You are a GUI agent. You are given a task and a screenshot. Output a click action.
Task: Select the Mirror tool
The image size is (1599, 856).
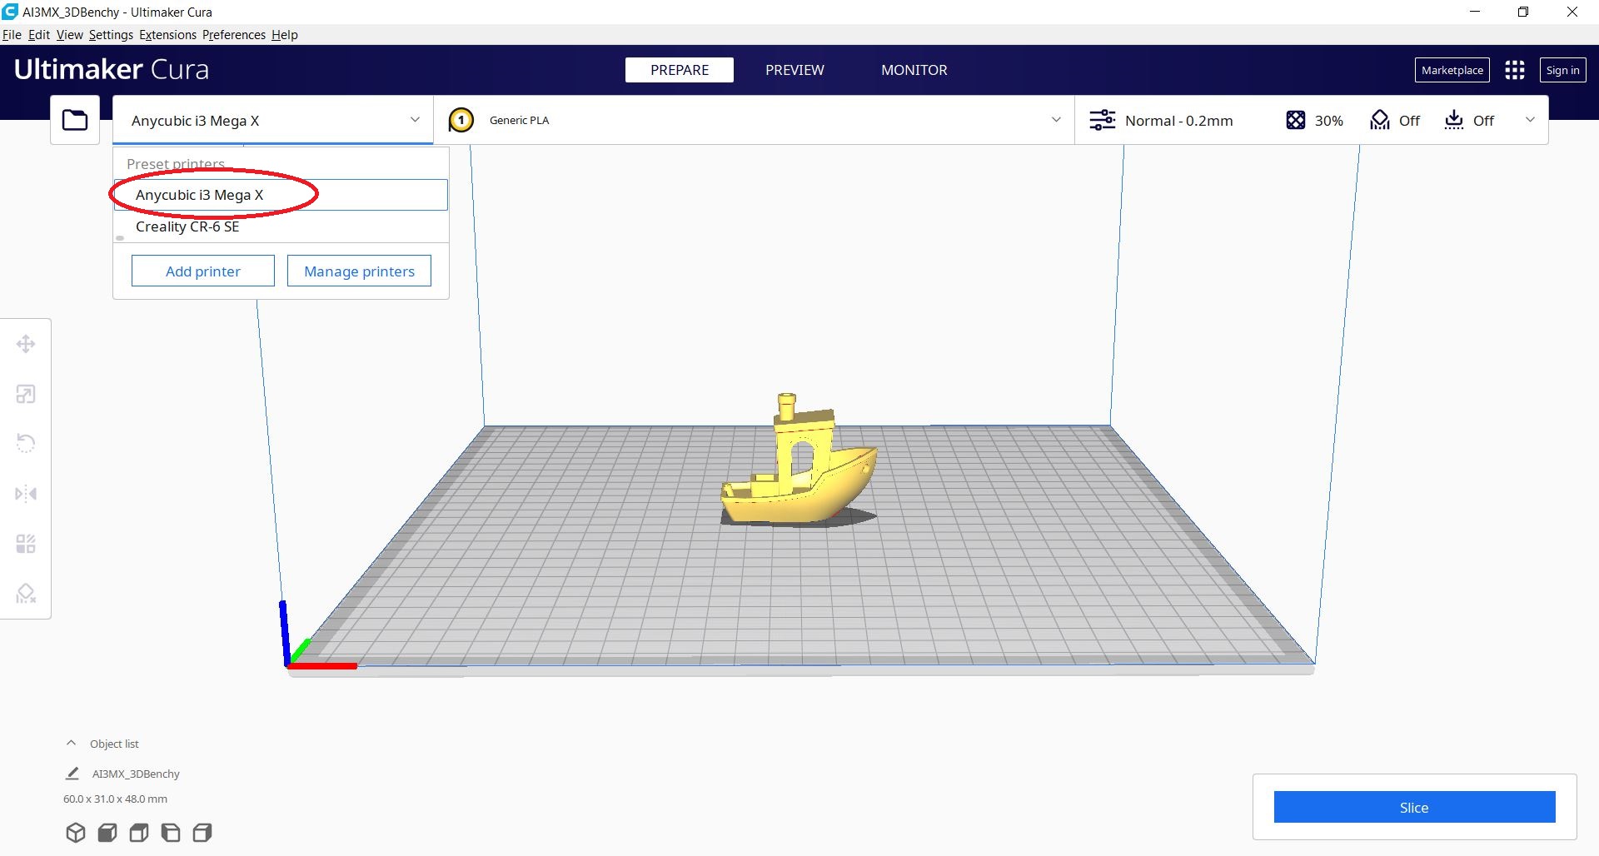pyautogui.click(x=26, y=494)
